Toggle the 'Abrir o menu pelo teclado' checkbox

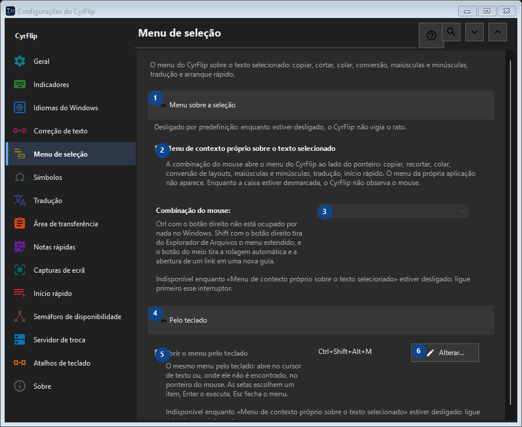(159, 353)
